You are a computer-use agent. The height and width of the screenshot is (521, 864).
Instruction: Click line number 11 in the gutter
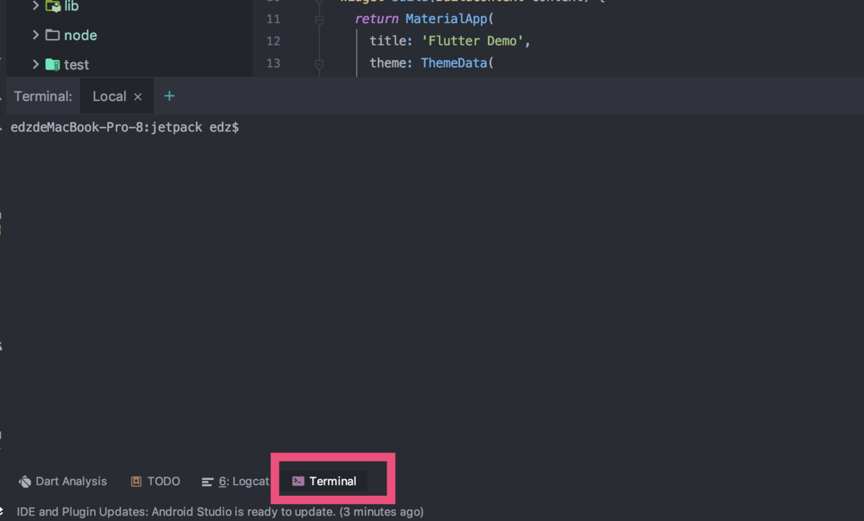273,19
